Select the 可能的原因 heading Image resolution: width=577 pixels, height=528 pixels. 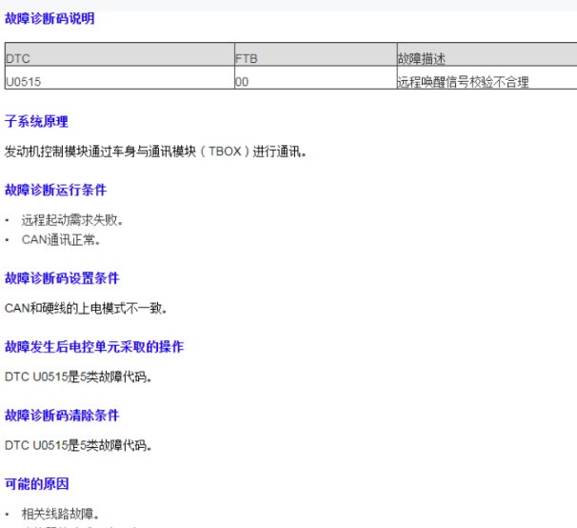pos(37,484)
